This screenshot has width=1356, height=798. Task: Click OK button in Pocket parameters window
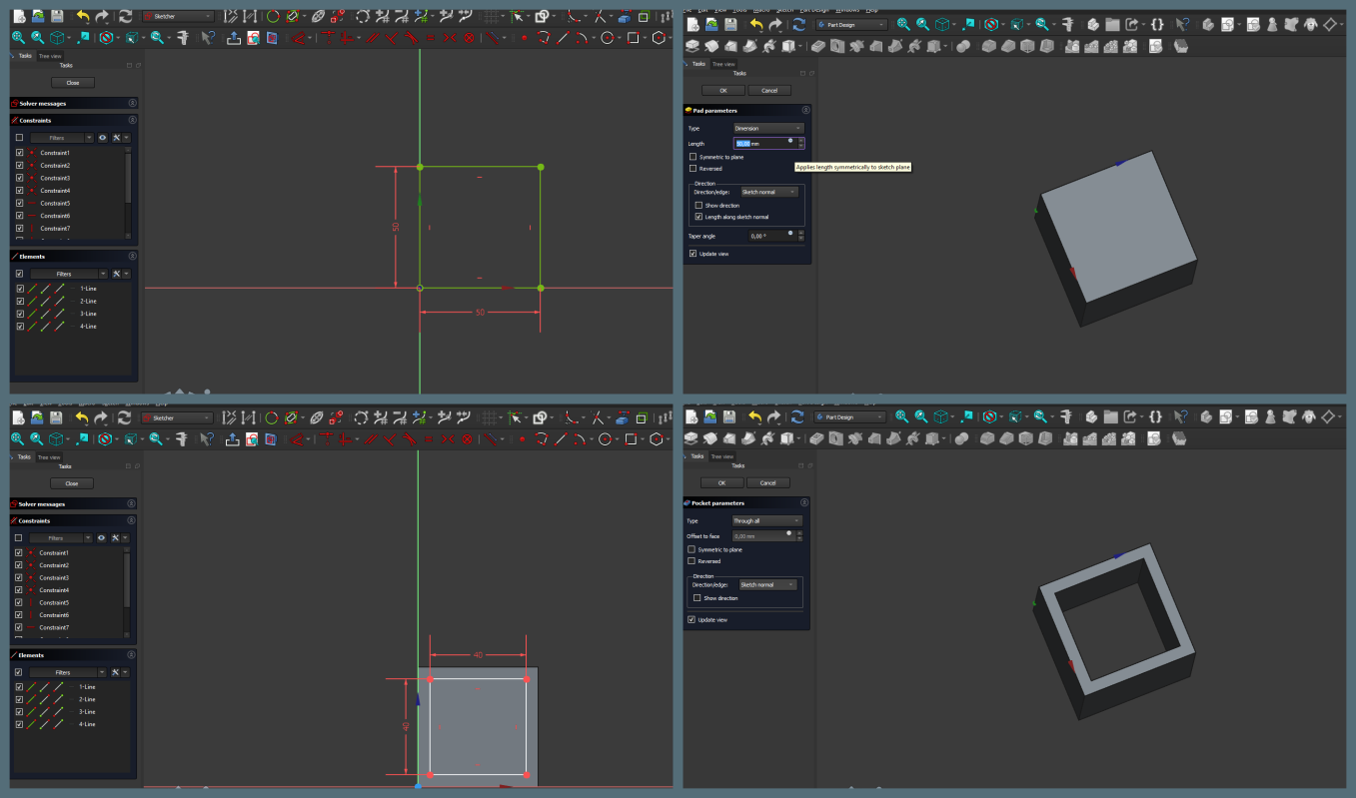[x=722, y=482]
